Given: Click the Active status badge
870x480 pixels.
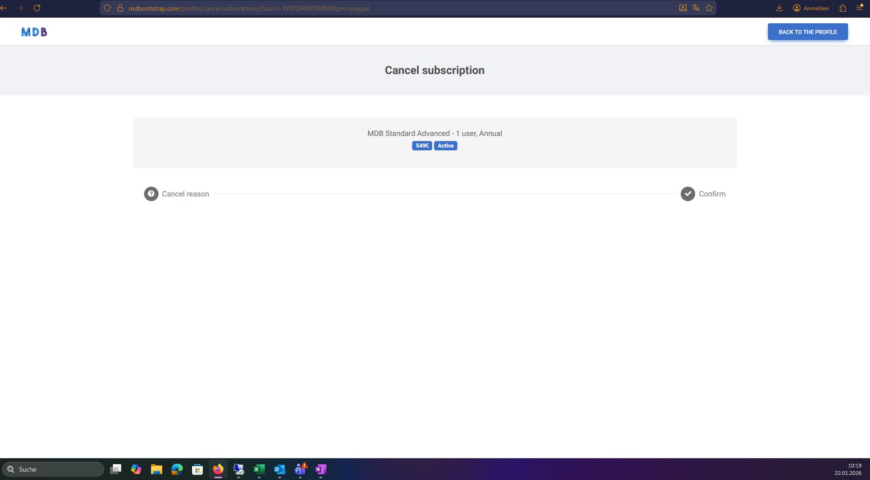Looking at the screenshot, I should pyautogui.click(x=445, y=146).
